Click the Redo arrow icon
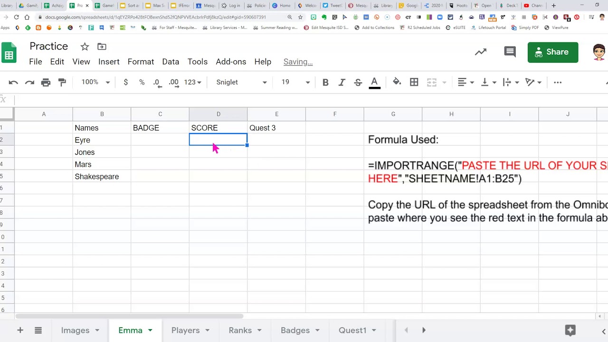The image size is (608, 342). pyautogui.click(x=29, y=82)
